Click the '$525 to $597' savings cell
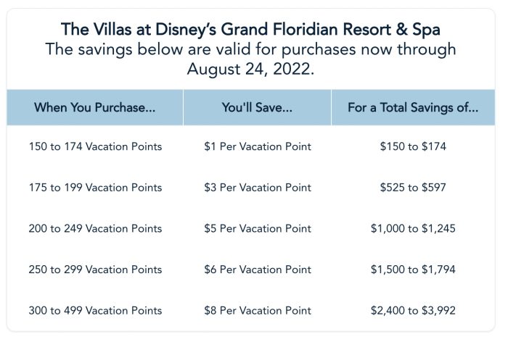 coord(413,188)
